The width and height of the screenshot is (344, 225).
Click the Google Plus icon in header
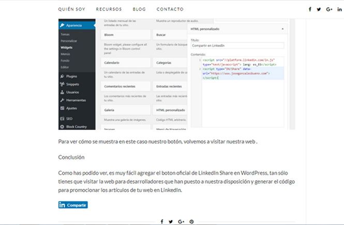[329, 9]
